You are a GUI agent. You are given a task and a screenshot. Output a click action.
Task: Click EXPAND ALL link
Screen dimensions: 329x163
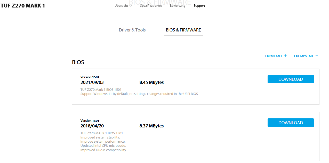point(276,56)
